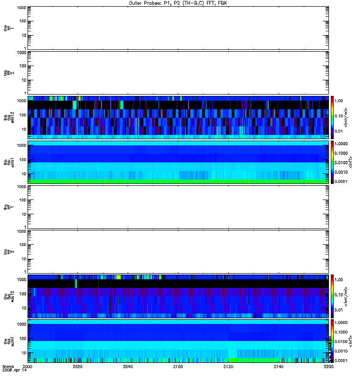Click the '<|nT|>' unit label beside the thb scm1 color bar
Viewport: 356px width, 380px height.
[350, 162]
